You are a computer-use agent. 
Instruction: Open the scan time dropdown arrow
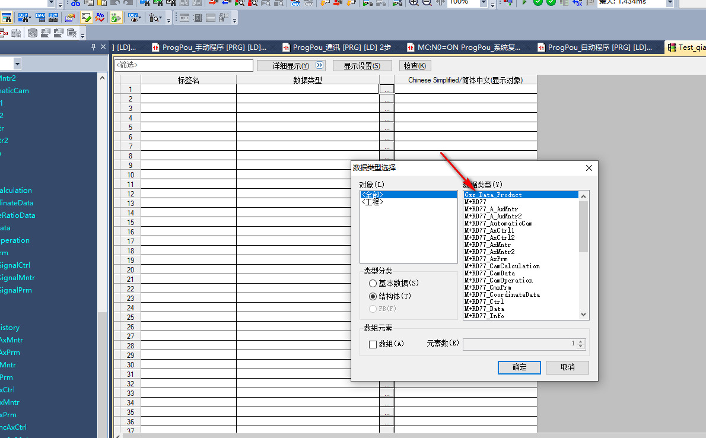point(670,3)
